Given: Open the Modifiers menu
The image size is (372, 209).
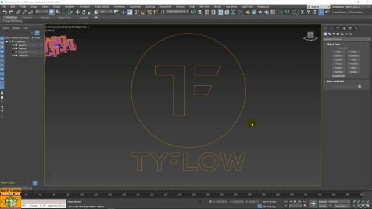Looking at the screenshot, I should coord(70,6).
